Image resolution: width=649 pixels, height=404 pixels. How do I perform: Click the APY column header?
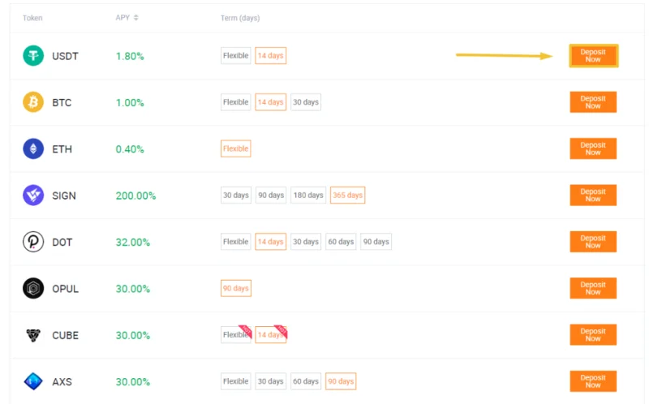click(x=122, y=17)
